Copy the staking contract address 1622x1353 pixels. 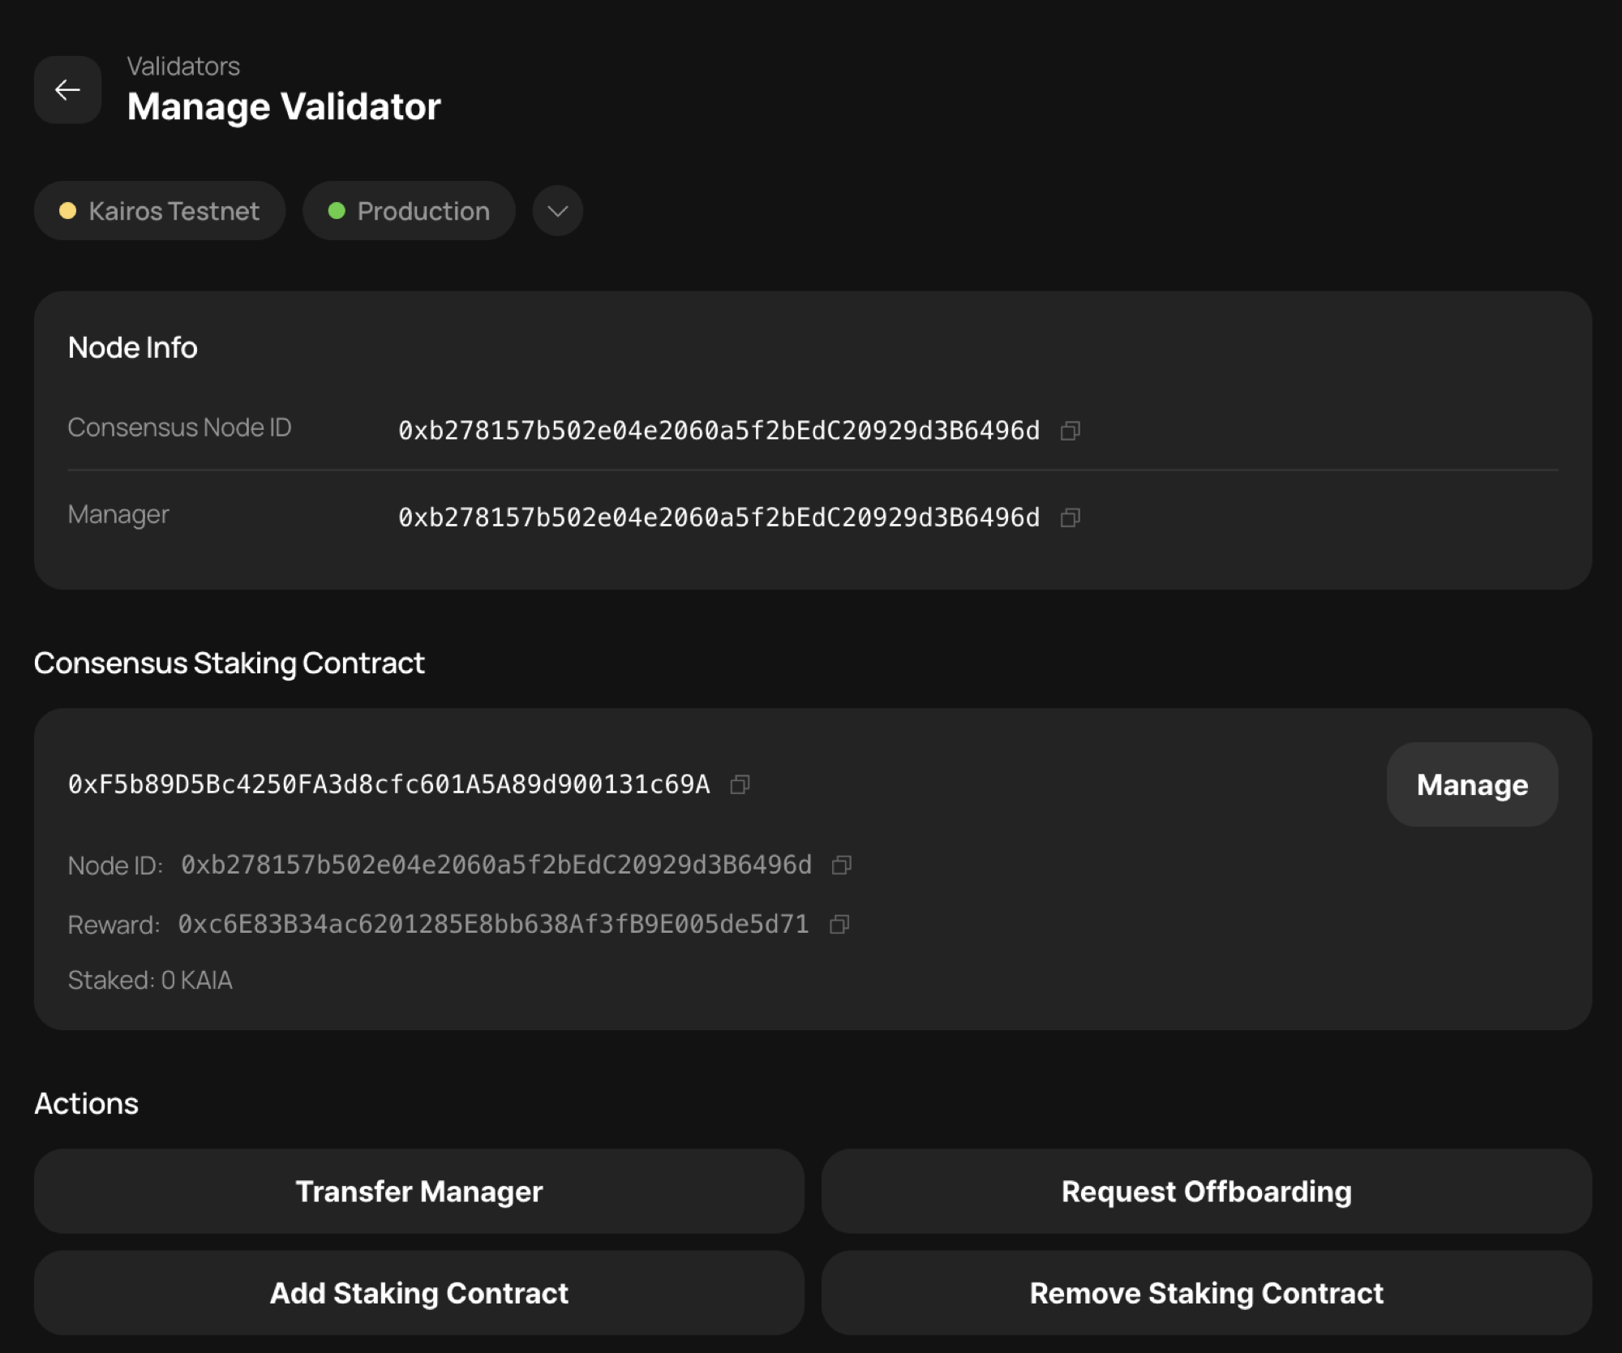pyautogui.click(x=739, y=784)
